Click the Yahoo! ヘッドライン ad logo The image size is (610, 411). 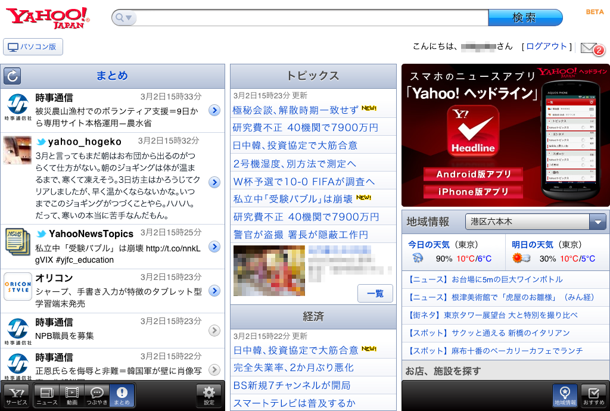tap(572, 72)
